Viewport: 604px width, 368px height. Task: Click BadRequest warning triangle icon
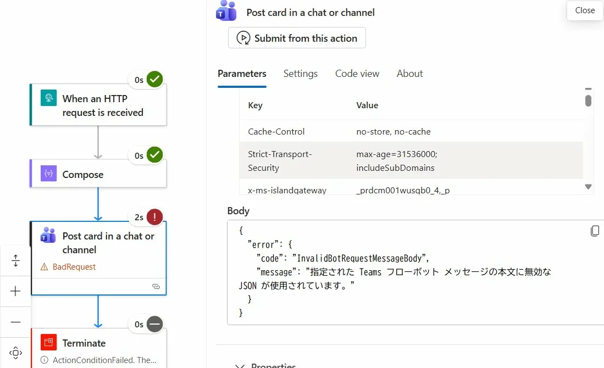(x=45, y=266)
